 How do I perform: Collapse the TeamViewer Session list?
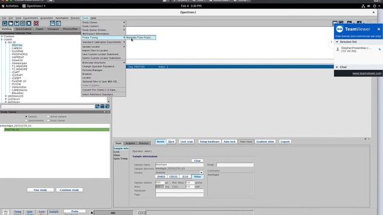click(337, 42)
